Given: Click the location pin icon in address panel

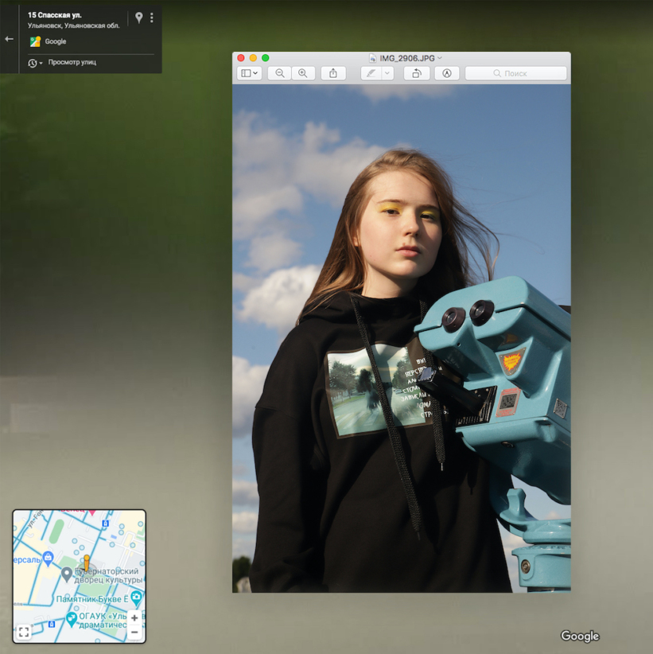Looking at the screenshot, I should [x=138, y=18].
